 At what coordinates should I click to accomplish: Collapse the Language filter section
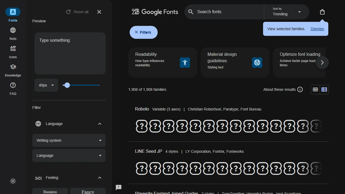[x=100, y=124]
